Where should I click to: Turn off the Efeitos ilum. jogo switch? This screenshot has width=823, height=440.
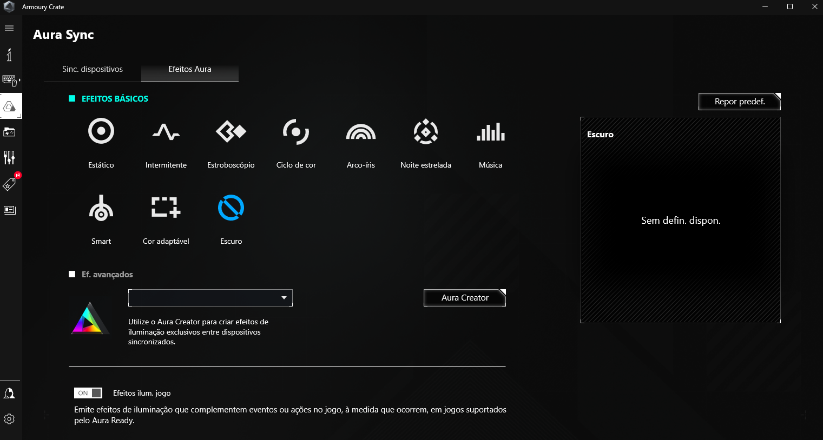[x=88, y=393]
